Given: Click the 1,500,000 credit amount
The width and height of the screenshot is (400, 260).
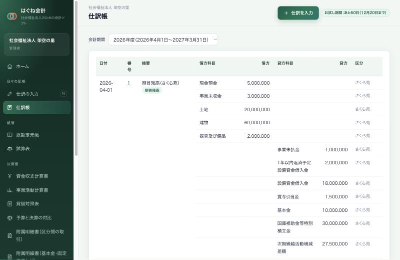Looking at the screenshot, I should (336, 197).
